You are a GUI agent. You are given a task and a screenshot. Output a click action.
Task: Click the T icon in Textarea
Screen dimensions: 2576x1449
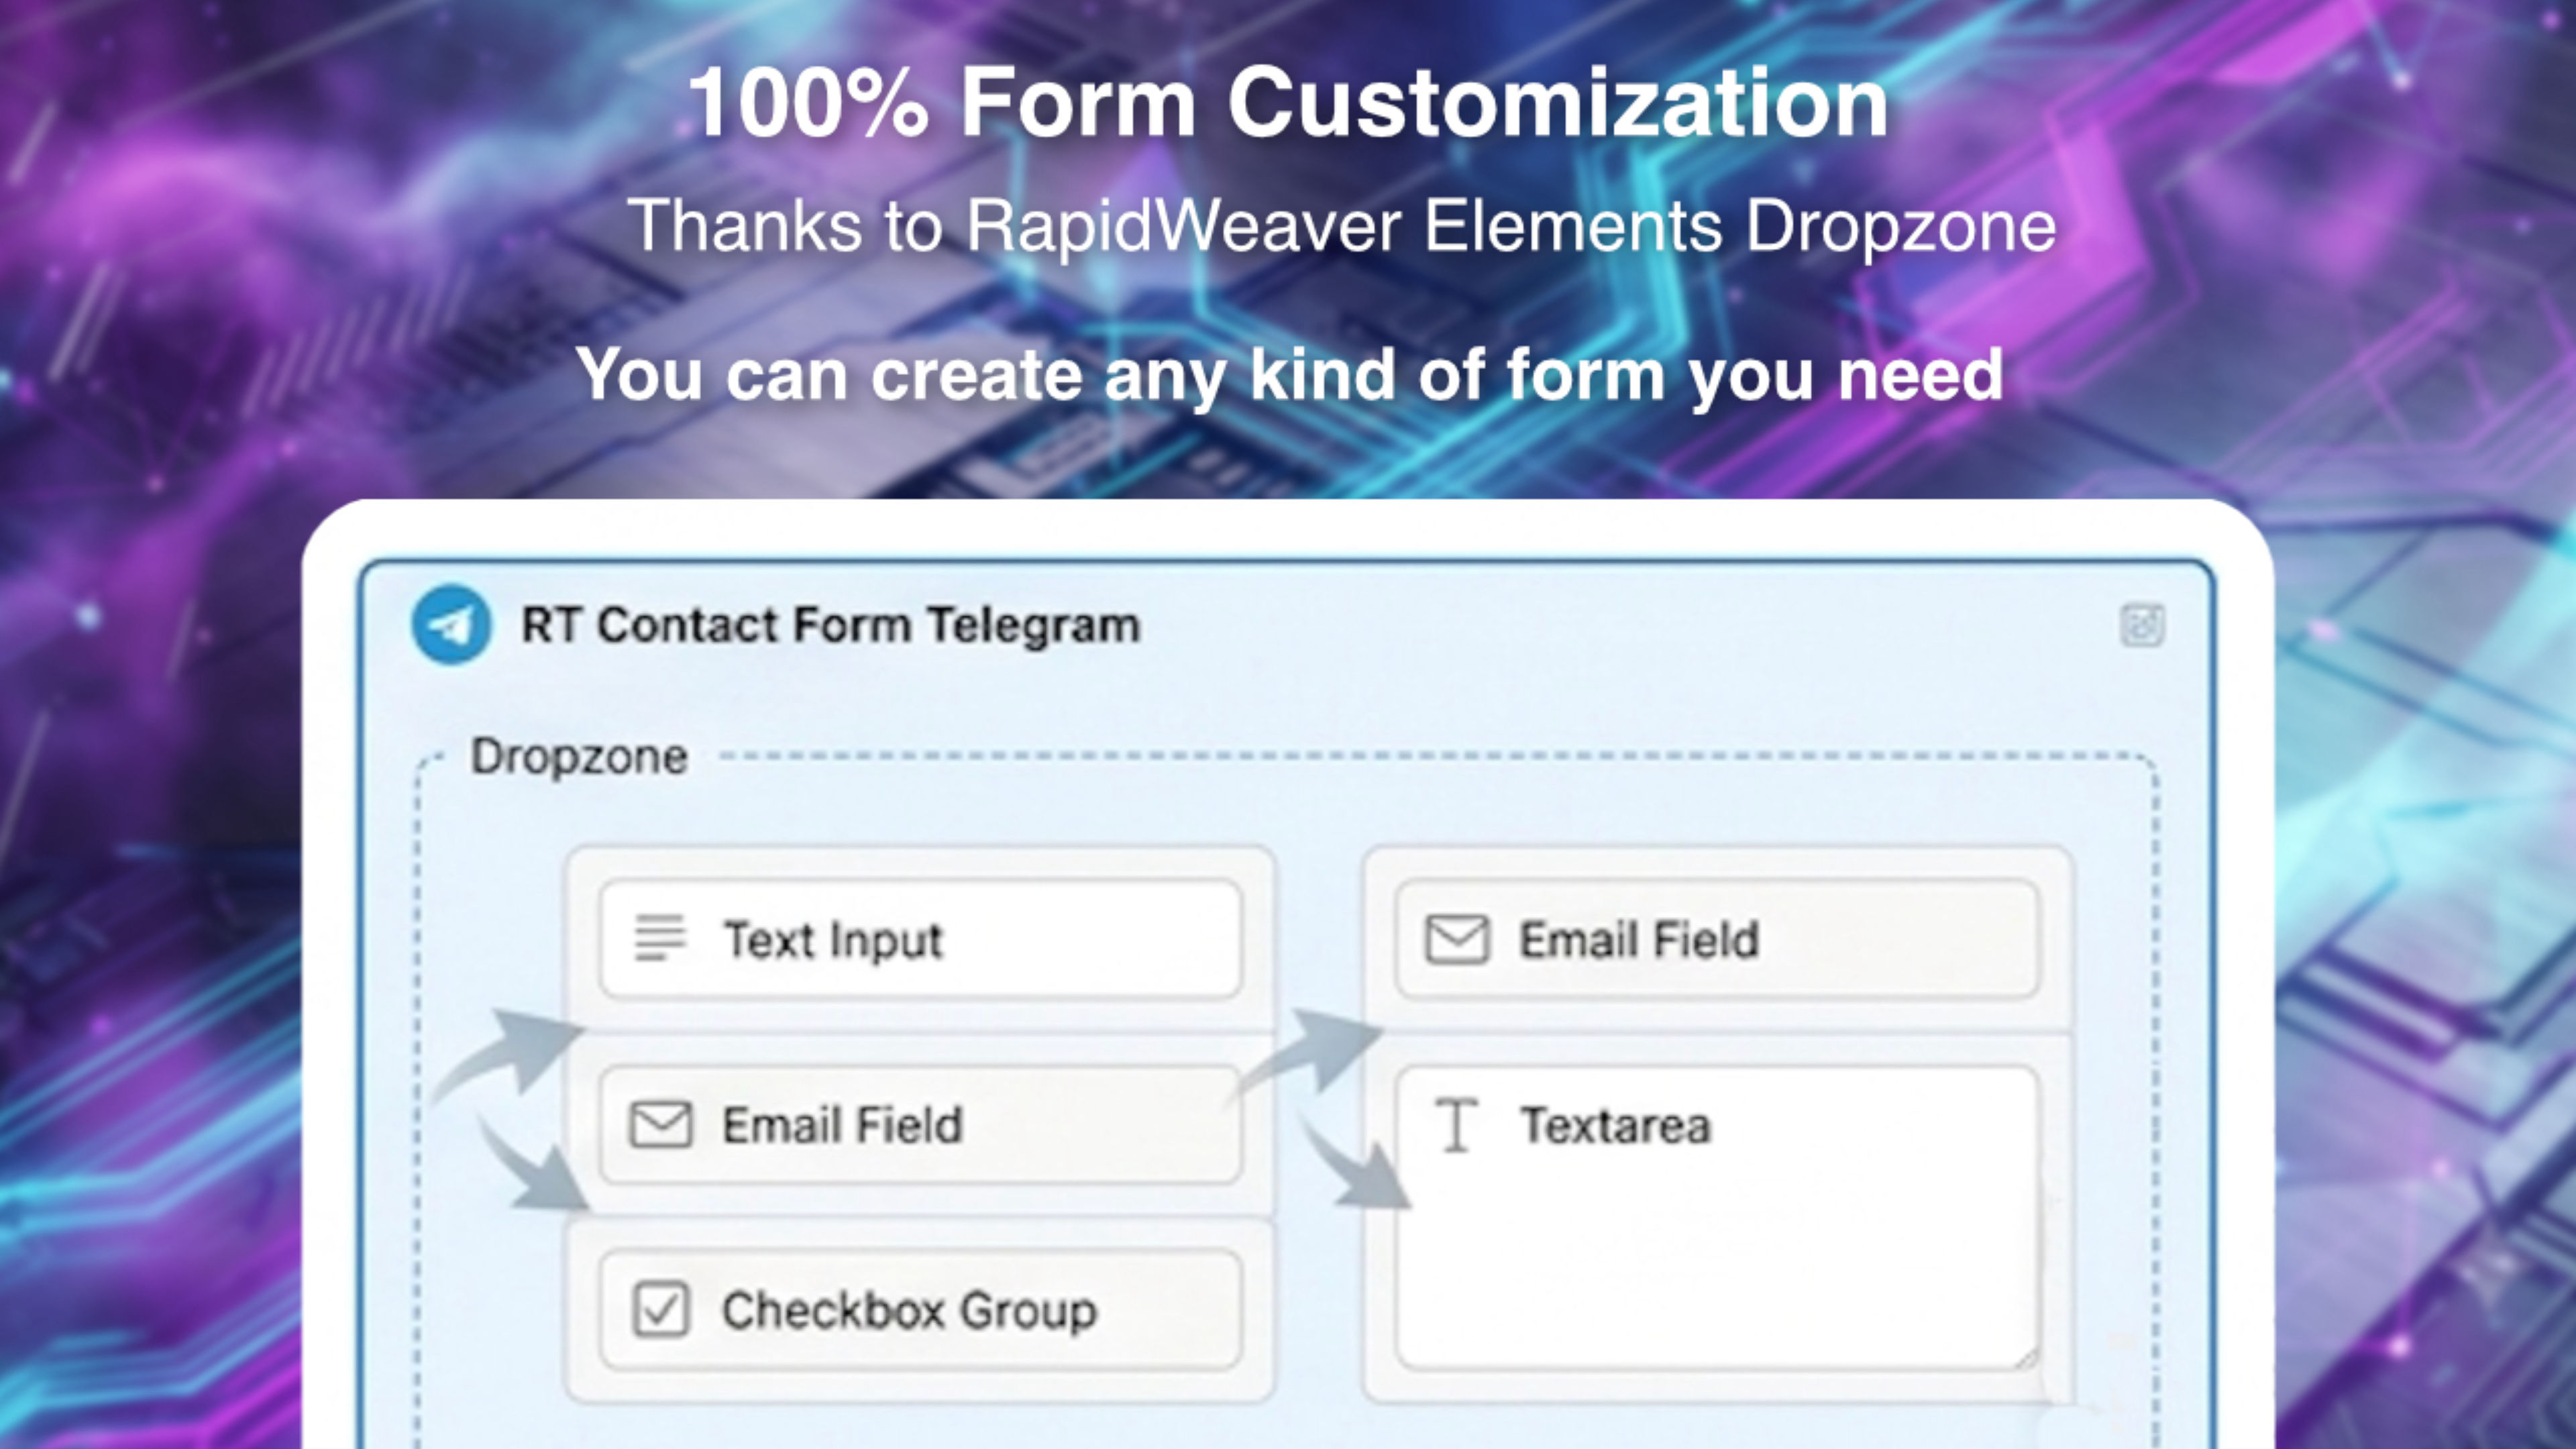1456,1125
